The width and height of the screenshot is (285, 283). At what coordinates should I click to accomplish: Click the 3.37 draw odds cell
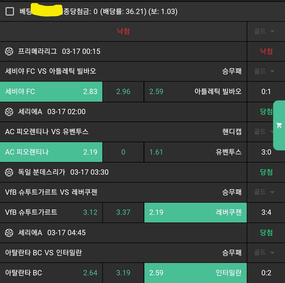click(x=123, y=212)
